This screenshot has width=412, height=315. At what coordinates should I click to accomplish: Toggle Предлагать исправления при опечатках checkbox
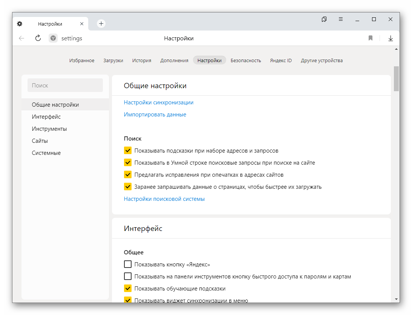(x=128, y=175)
